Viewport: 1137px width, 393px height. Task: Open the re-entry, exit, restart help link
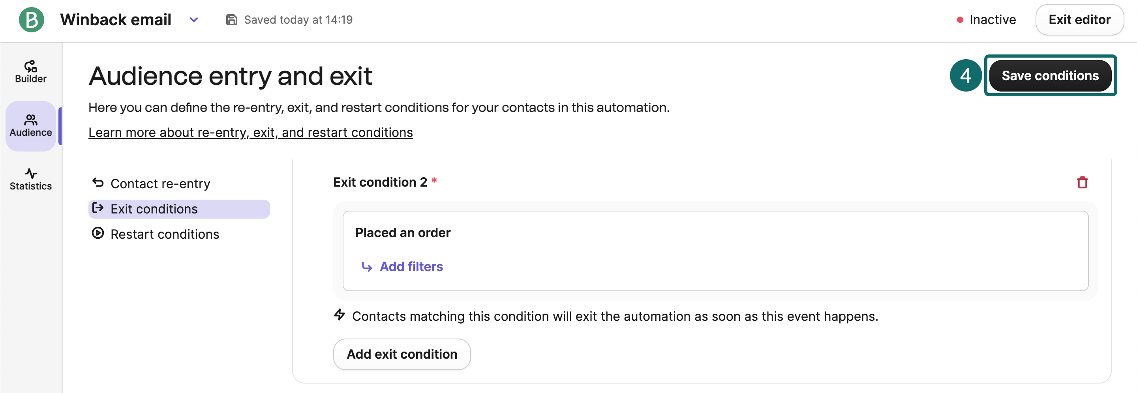pyautogui.click(x=250, y=132)
